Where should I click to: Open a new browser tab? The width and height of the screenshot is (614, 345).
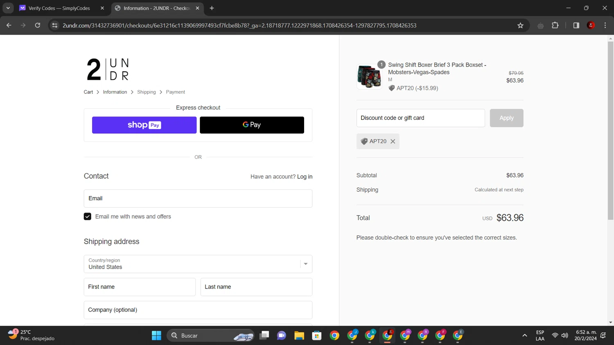coord(212,8)
